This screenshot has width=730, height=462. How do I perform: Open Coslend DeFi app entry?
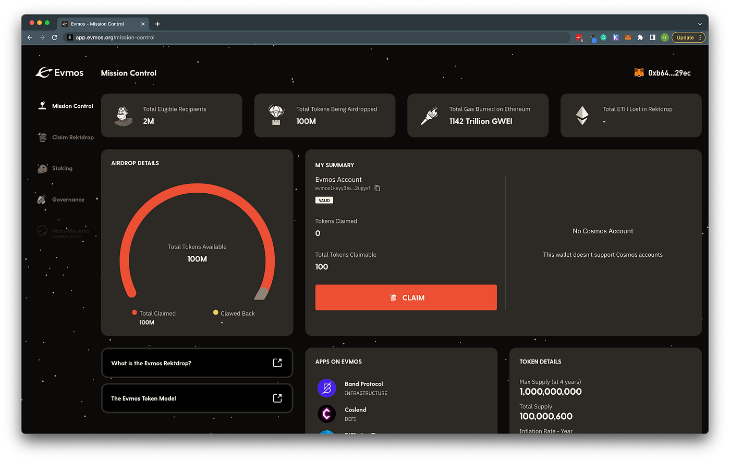(x=342, y=414)
